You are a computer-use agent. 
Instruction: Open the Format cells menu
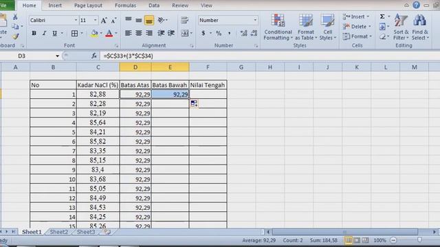tap(357, 36)
